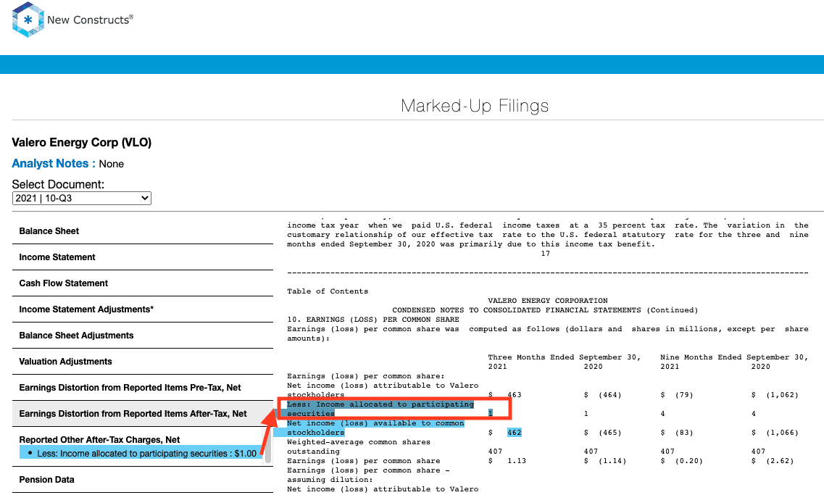This screenshot has width=824, height=495.
Task: Click the Analyst Notes label
Action: tap(54, 163)
